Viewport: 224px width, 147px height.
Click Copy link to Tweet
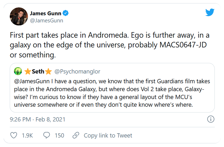pyautogui.click(x=108, y=135)
